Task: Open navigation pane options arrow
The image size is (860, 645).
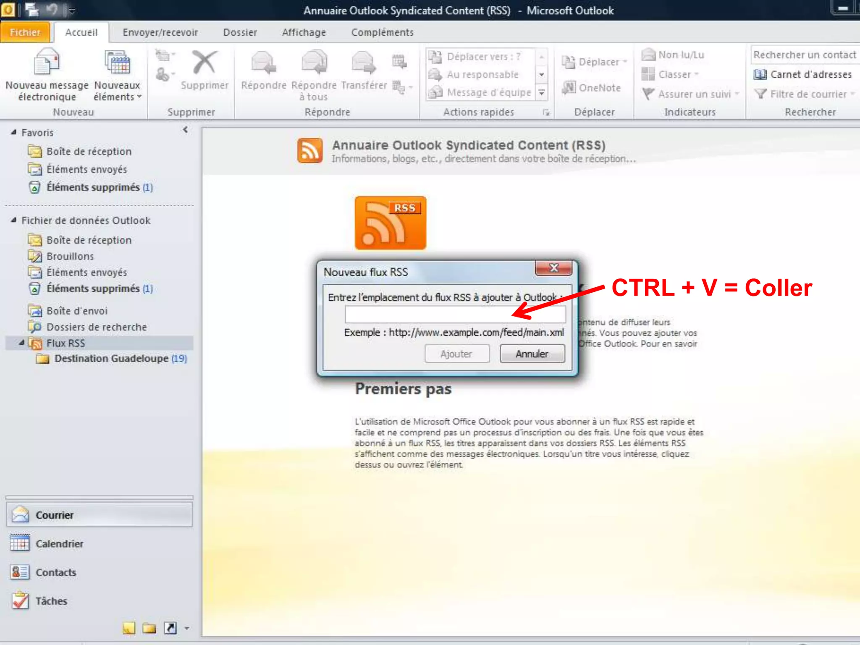Action: point(187,629)
